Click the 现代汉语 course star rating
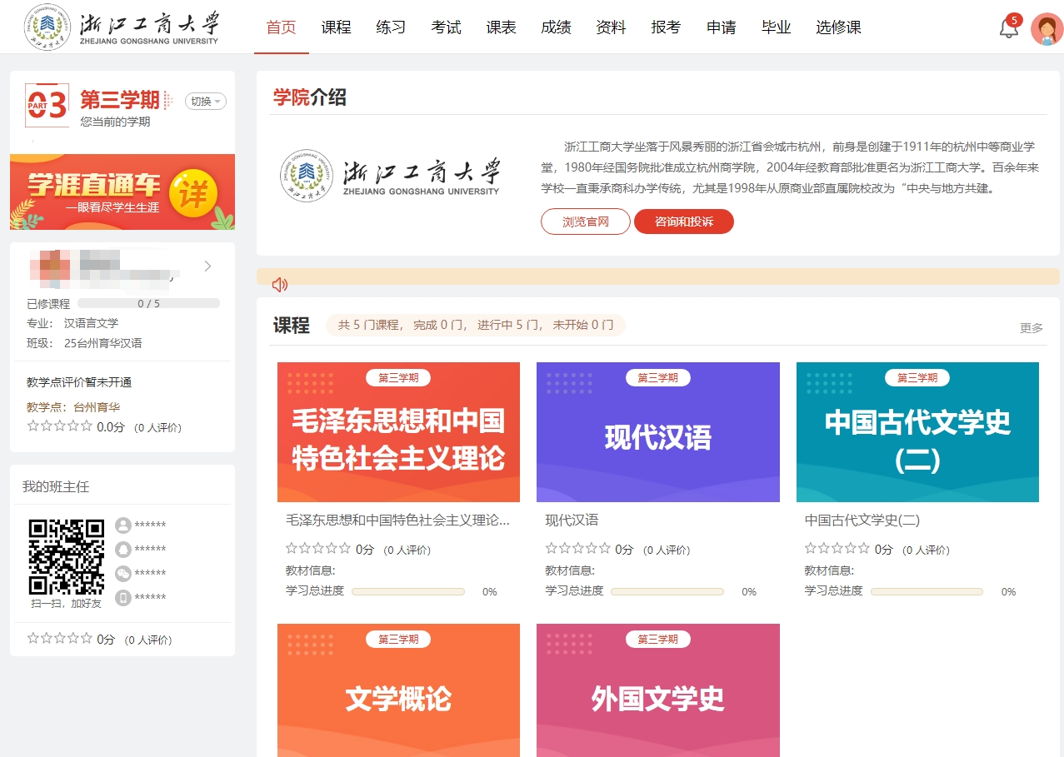1064x757 pixels. 578,549
